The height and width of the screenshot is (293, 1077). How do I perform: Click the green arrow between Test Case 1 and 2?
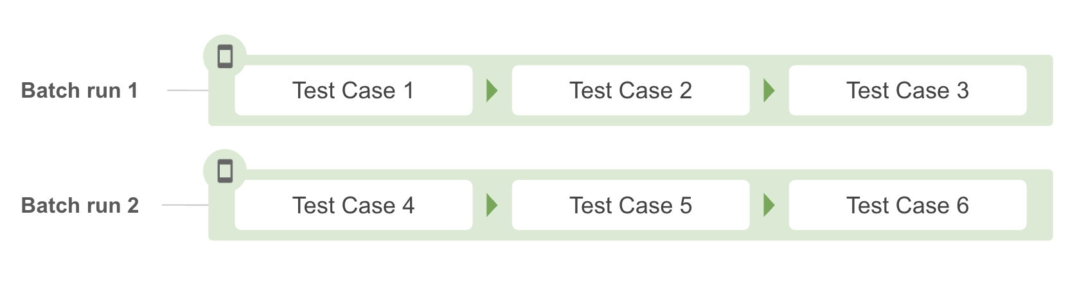click(x=492, y=91)
